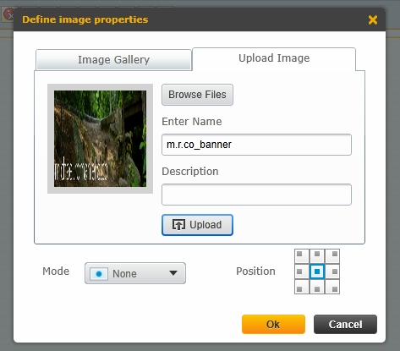Select top-left position square
This screenshot has height=351, width=400.
302,256
